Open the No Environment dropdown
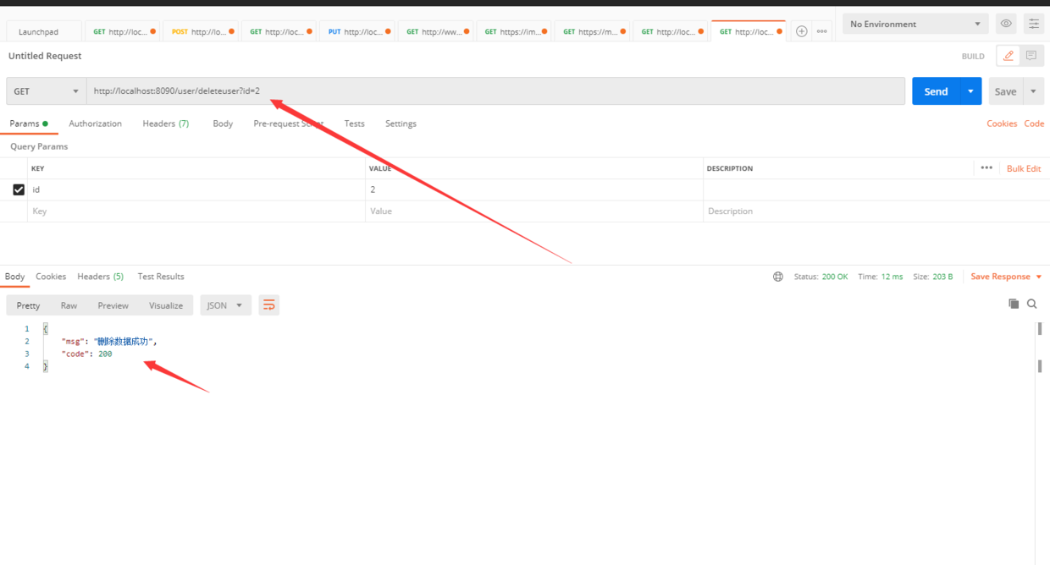Viewport: 1050px width, 565px height. pos(915,24)
